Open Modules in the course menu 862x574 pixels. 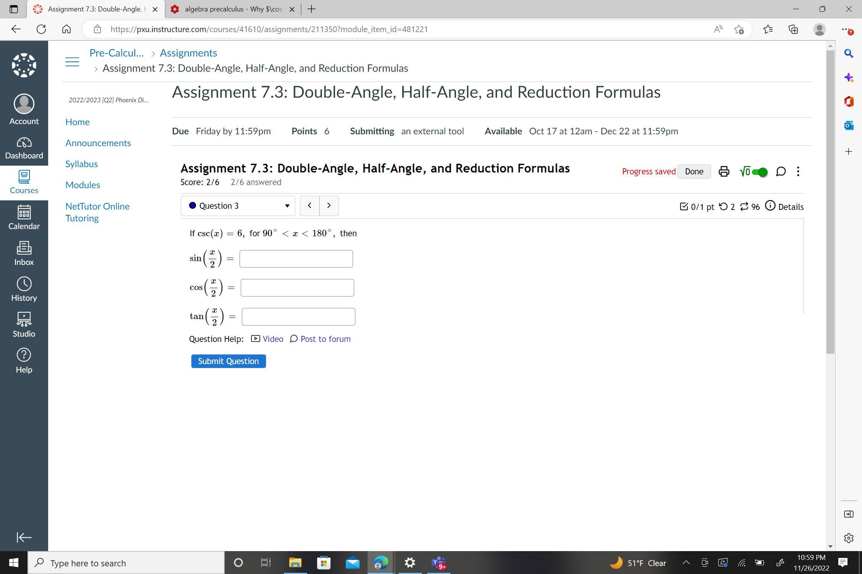pyautogui.click(x=83, y=185)
